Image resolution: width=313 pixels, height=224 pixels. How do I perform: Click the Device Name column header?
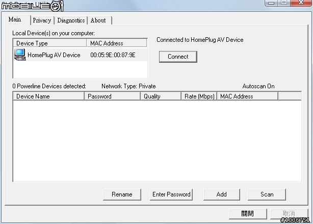pos(48,96)
